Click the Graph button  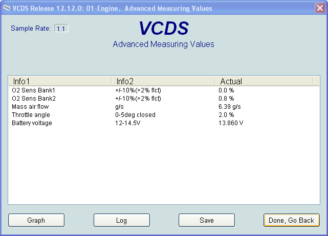click(x=36, y=220)
